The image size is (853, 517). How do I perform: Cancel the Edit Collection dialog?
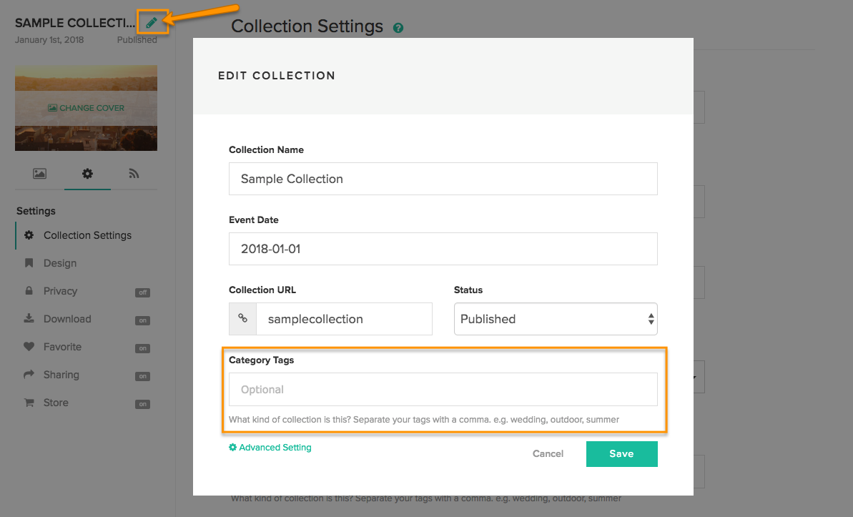tap(548, 454)
